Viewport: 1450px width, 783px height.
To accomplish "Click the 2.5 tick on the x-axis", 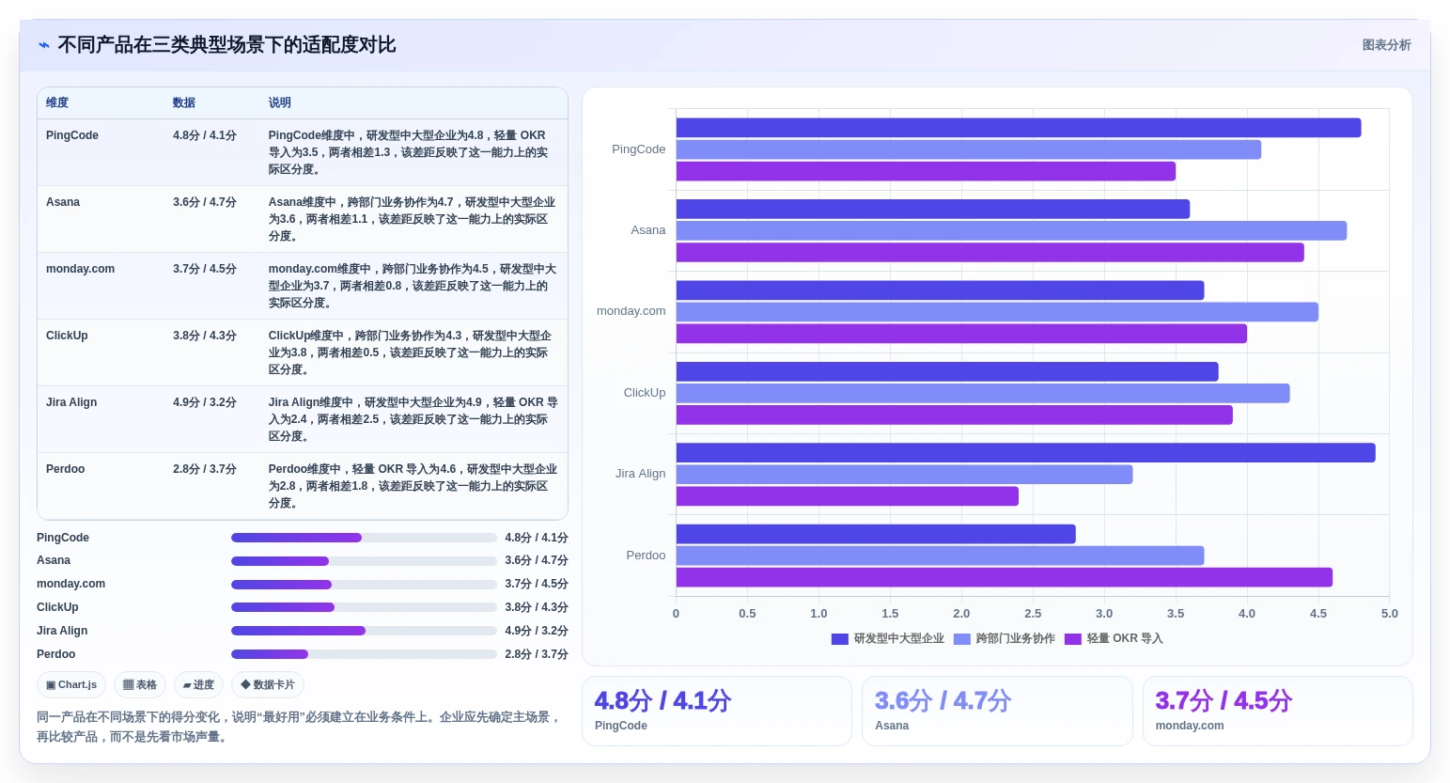I will 1033,614.
